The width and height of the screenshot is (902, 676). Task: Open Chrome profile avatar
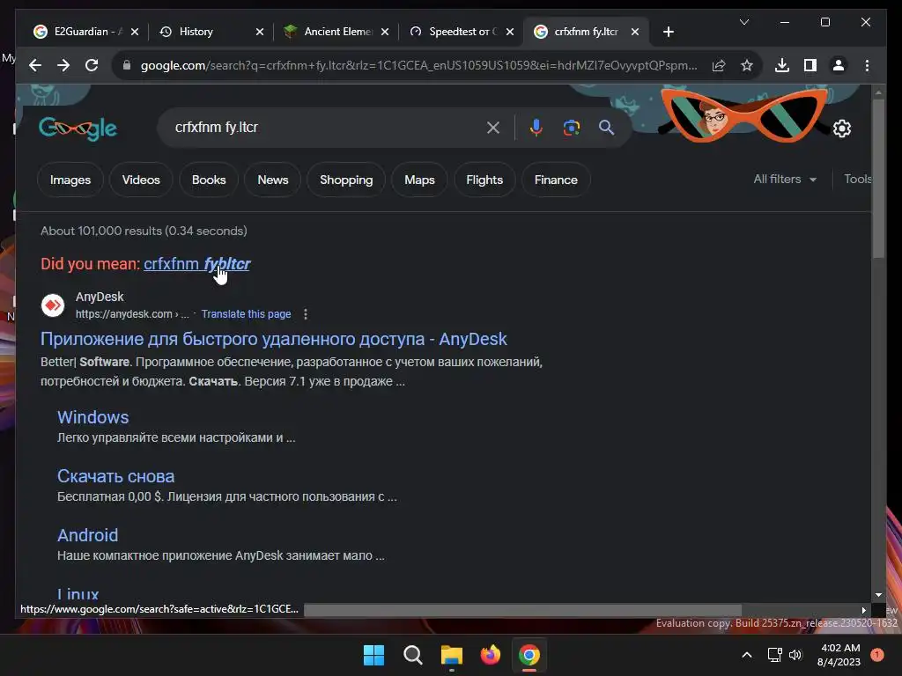click(x=839, y=65)
